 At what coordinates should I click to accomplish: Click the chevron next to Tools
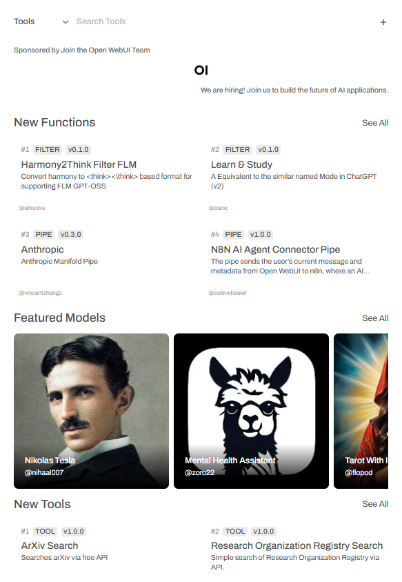point(66,22)
